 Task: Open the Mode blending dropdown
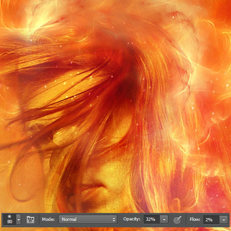(88, 219)
